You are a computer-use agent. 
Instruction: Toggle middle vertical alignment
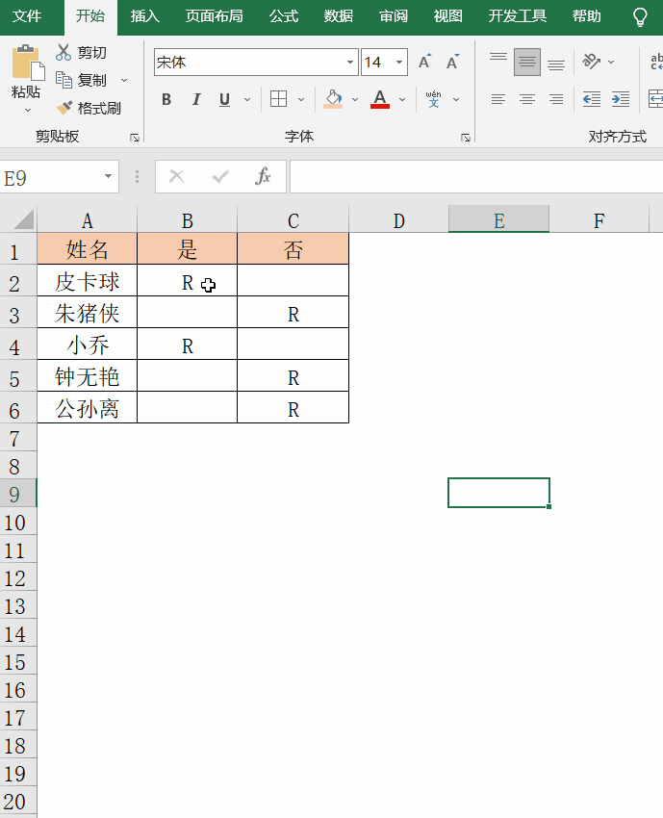pyautogui.click(x=527, y=63)
